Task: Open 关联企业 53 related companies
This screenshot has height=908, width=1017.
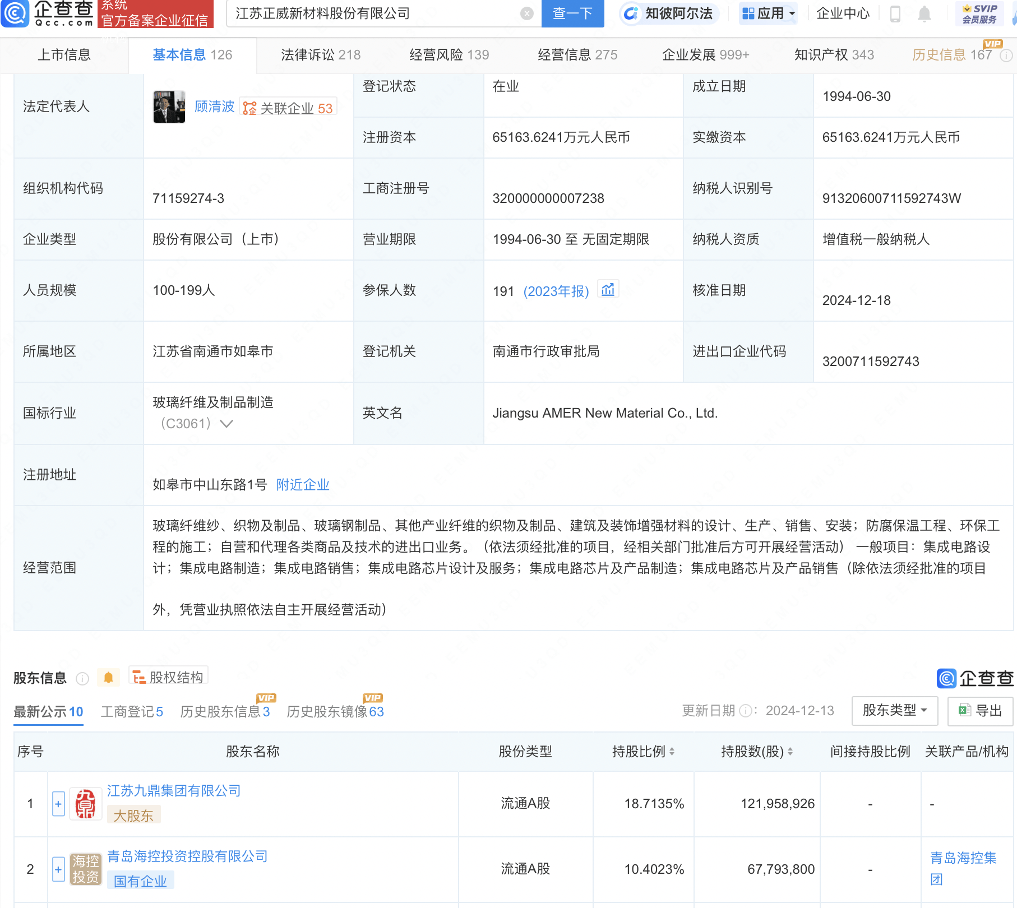Action: pyautogui.click(x=288, y=108)
